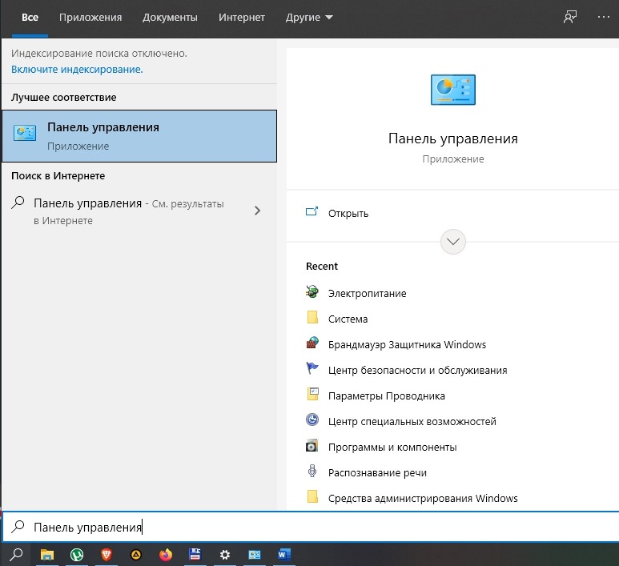This screenshot has height=566, width=619.
Task: Open recent item Программы и компоненты
Action: (x=392, y=448)
